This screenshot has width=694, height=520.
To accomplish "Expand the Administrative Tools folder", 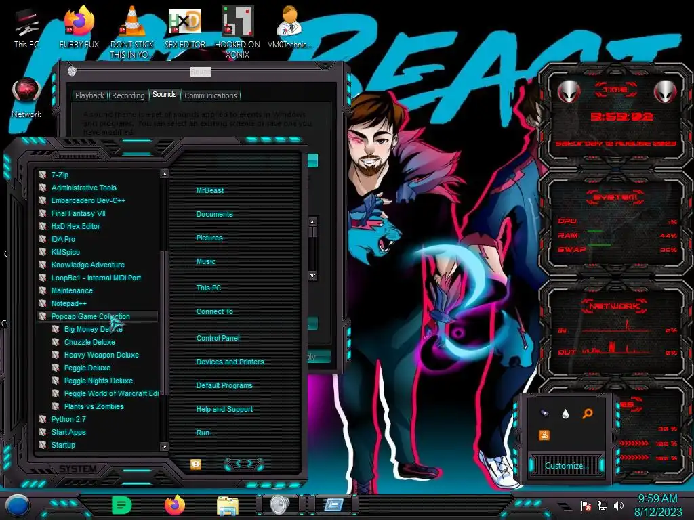I will 98,188.
